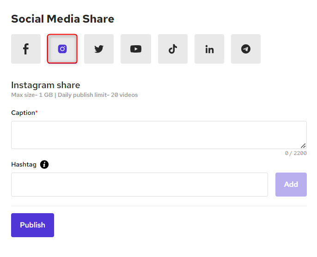Choose the YouTube share option

(135, 49)
